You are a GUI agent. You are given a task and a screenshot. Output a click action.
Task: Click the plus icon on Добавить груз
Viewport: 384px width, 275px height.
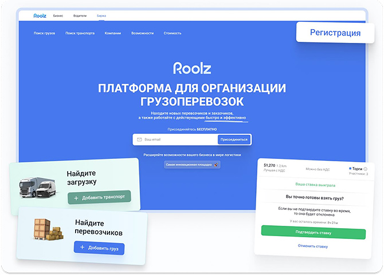pyautogui.click(x=83, y=248)
